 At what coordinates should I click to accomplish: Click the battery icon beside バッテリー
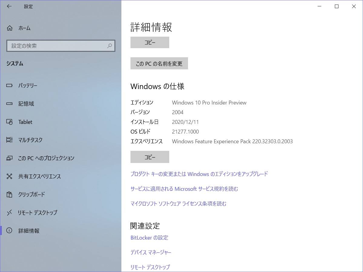(x=9, y=85)
